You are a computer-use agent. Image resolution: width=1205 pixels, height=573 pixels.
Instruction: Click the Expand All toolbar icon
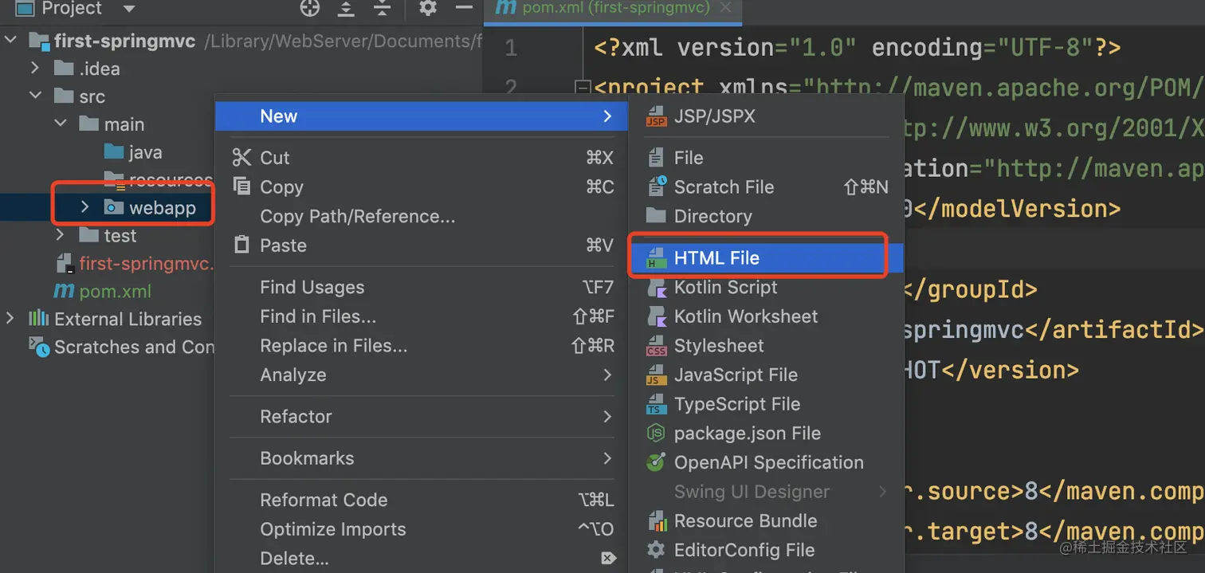click(346, 9)
